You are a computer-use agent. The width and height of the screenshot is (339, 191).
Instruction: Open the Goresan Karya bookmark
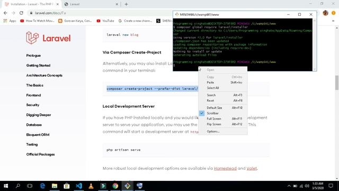[x=75, y=21]
